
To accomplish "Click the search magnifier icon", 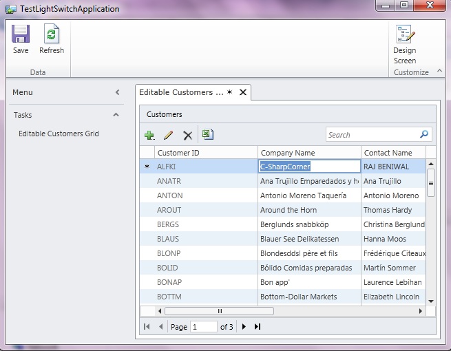I will (x=424, y=134).
